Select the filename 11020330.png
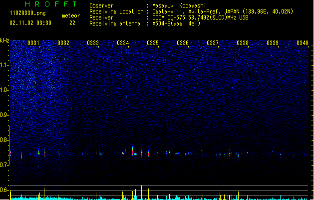This screenshot has width=314, height=200. tap(28, 13)
